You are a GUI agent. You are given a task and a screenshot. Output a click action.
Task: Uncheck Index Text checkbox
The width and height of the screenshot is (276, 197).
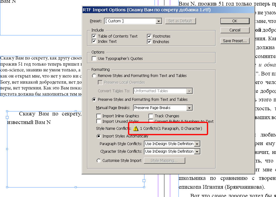94,42
